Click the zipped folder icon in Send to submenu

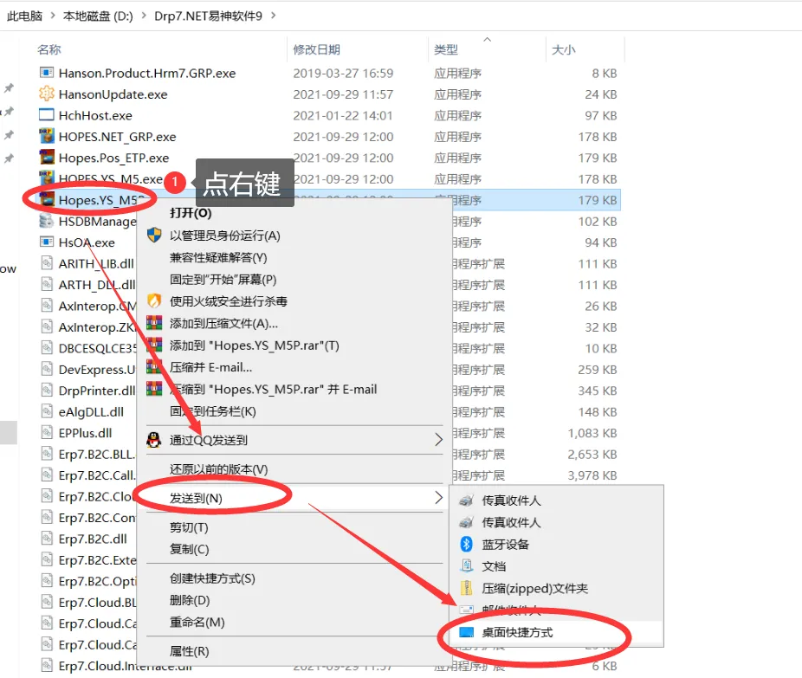click(x=467, y=588)
